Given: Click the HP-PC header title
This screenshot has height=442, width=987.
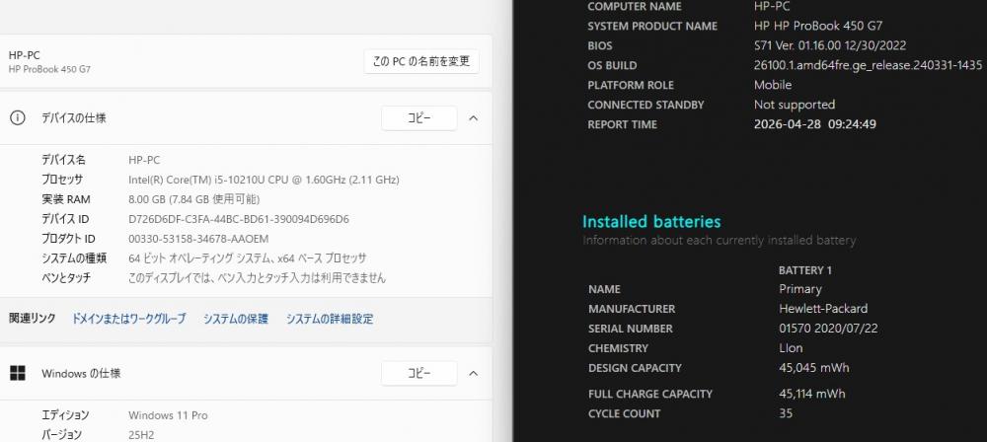Looking at the screenshot, I should click(x=24, y=55).
